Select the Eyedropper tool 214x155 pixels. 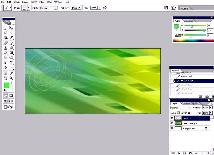11,73
